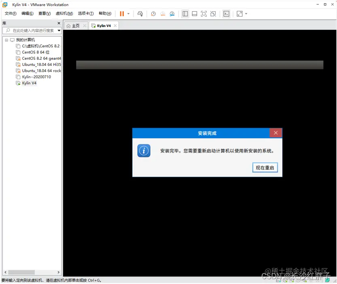This screenshot has height=284, width=337.
Task: Toggle the library panel visibility
Action: (185, 13)
